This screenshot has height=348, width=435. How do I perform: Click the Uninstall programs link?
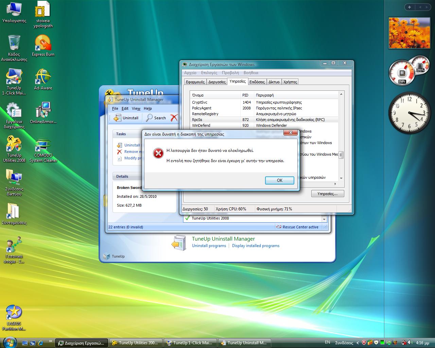(209, 246)
